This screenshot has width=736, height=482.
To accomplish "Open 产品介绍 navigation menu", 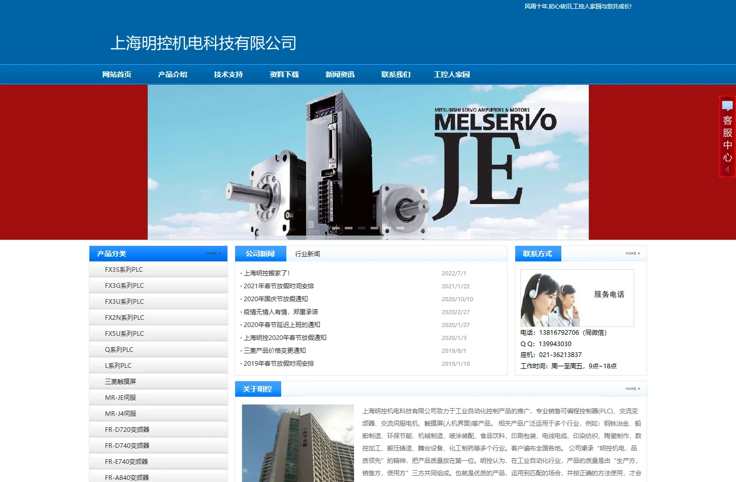I will point(173,74).
